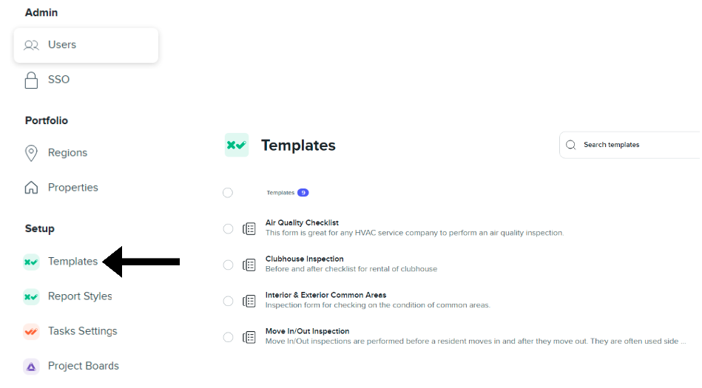Open the Clubhouse Inspection template

pyautogui.click(x=305, y=259)
